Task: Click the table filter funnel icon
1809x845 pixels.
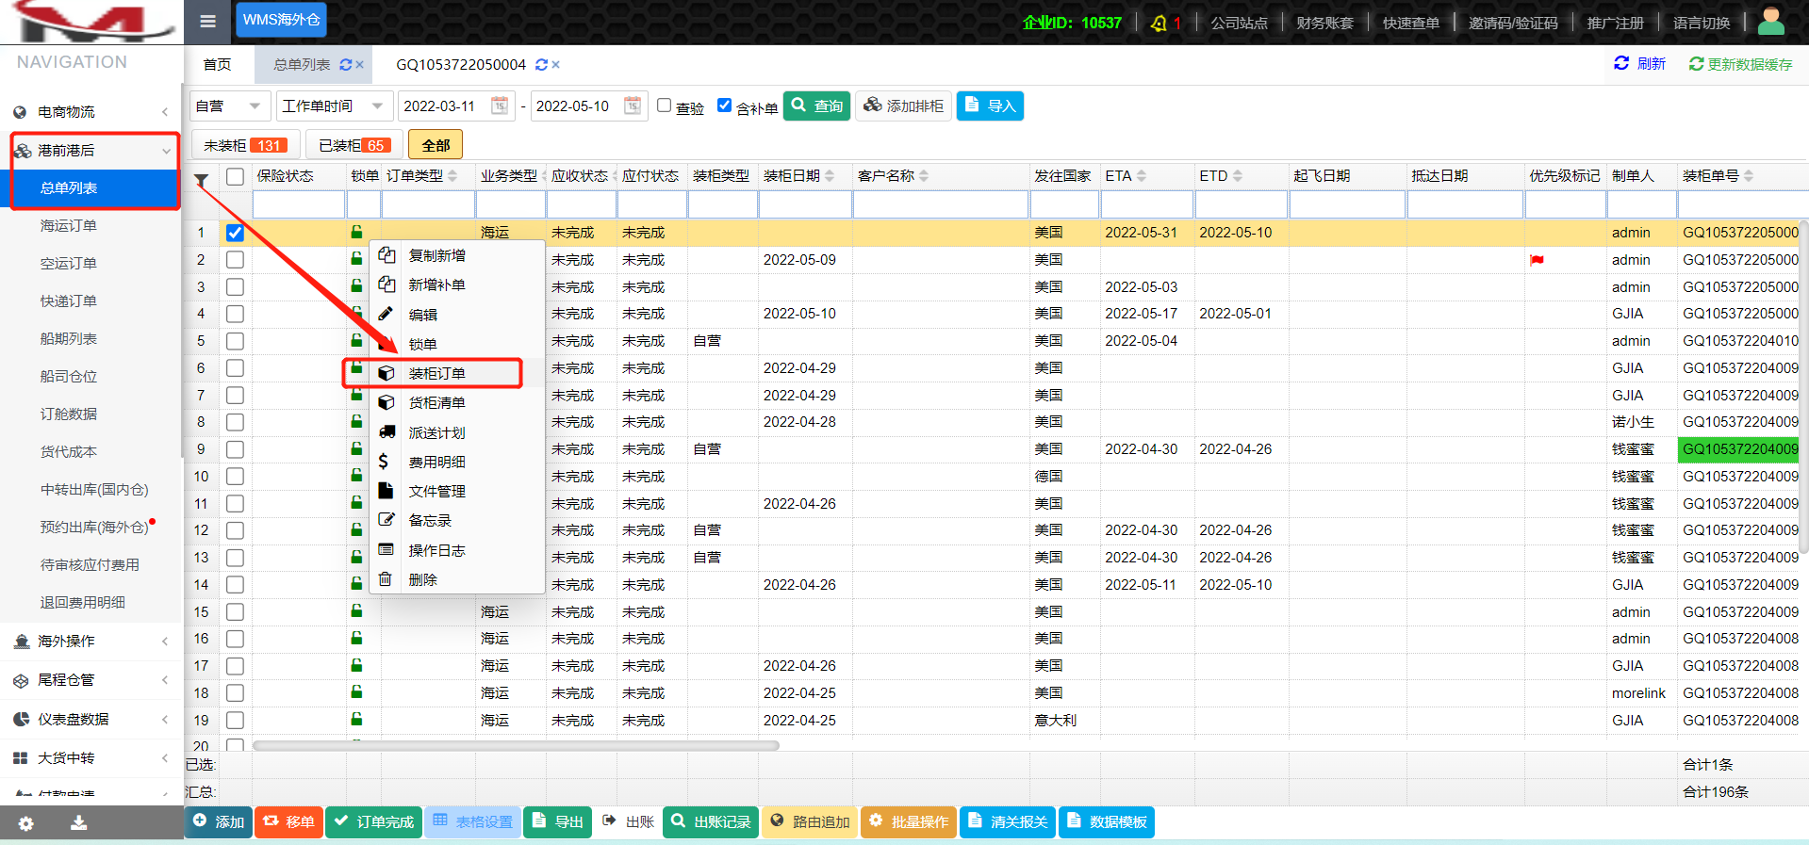Action: [201, 180]
